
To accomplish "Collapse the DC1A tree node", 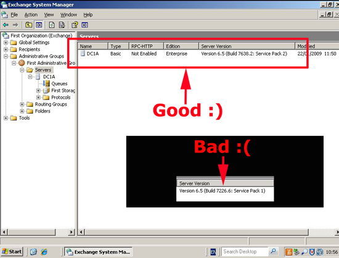I will click(x=30, y=77).
